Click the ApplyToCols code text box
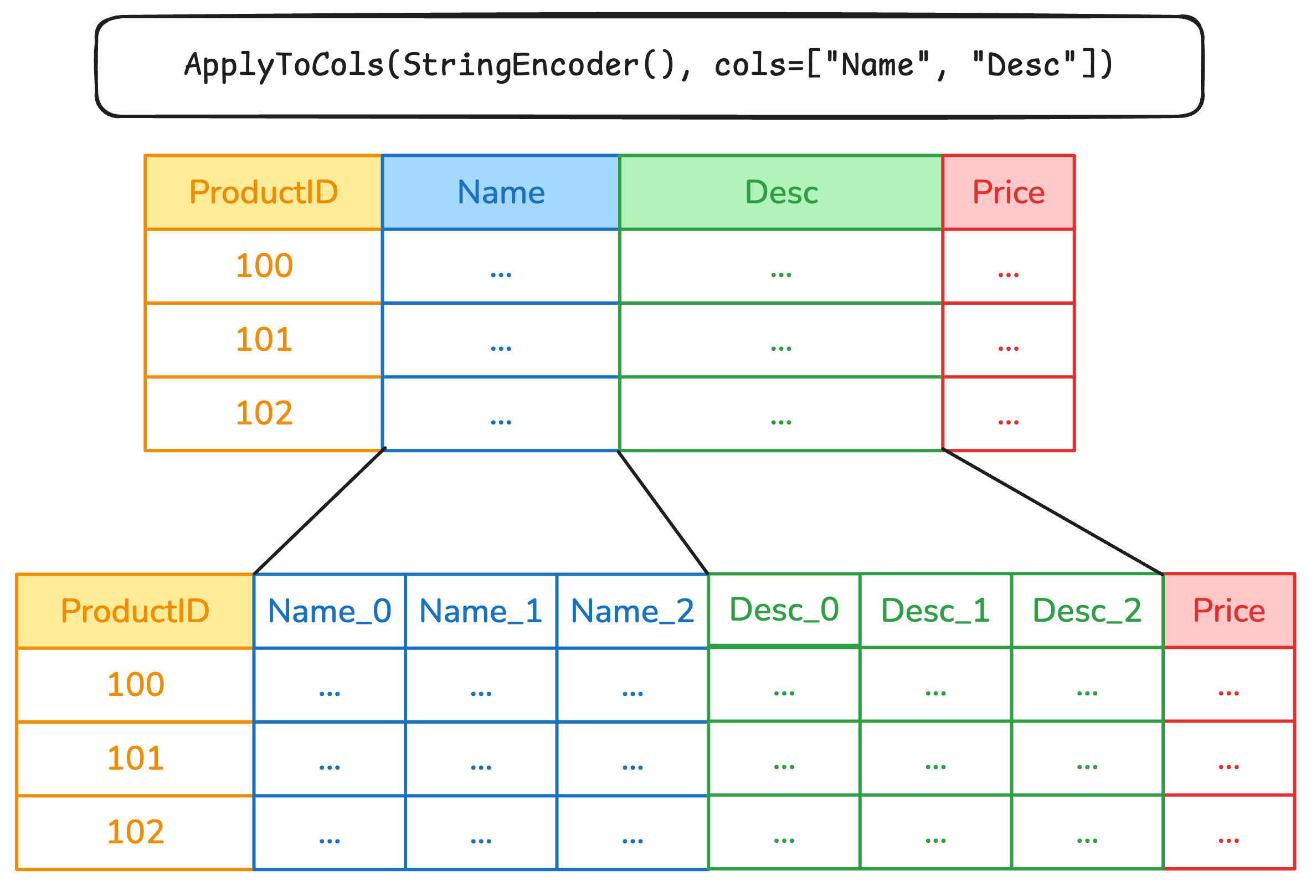The height and width of the screenshot is (886, 1311). coord(649,65)
